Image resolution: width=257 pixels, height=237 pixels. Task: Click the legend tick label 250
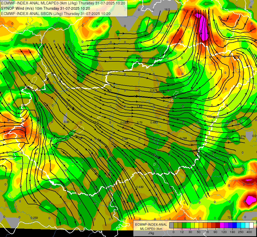(x=241, y=232)
